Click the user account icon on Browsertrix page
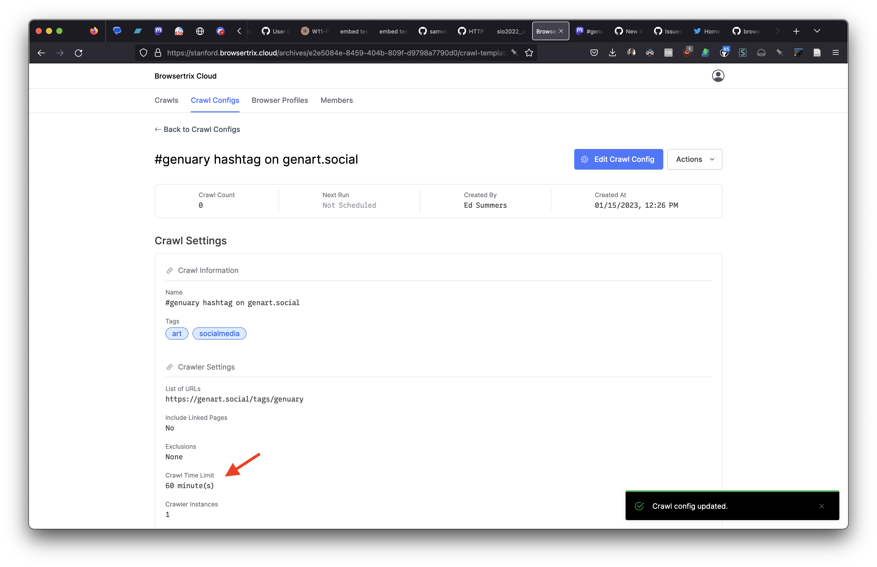Viewport: 877px width, 567px height. [719, 76]
